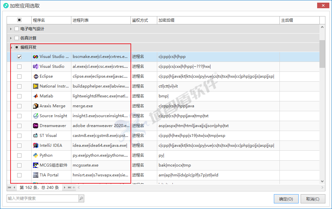This screenshot has height=209, width=332.
Task: Click the 取消(C) button
Action: click(313, 199)
